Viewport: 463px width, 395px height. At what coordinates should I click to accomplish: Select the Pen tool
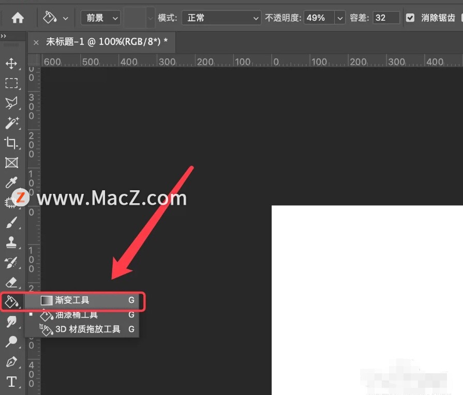[11, 361]
